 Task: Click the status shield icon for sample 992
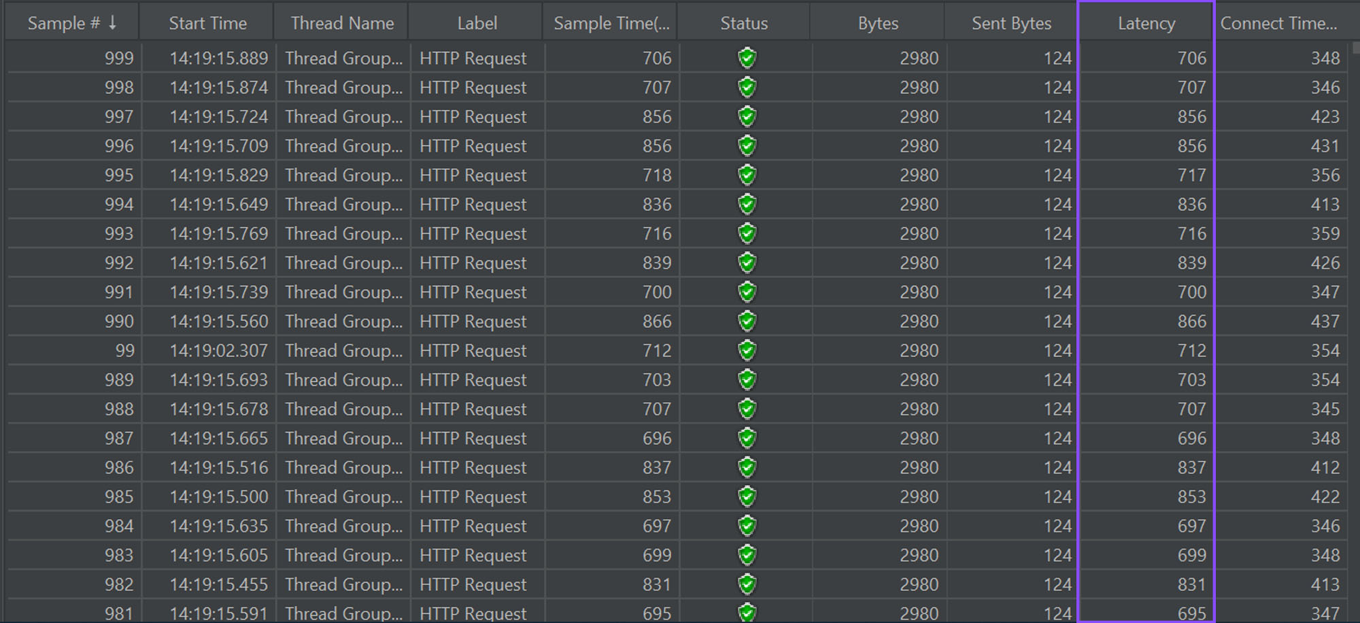pyautogui.click(x=747, y=263)
